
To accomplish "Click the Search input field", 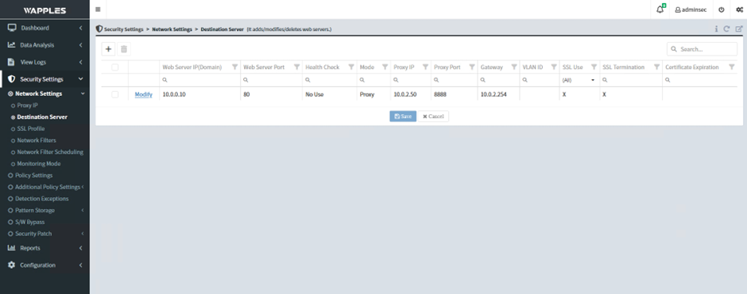I will tap(702, 49).
